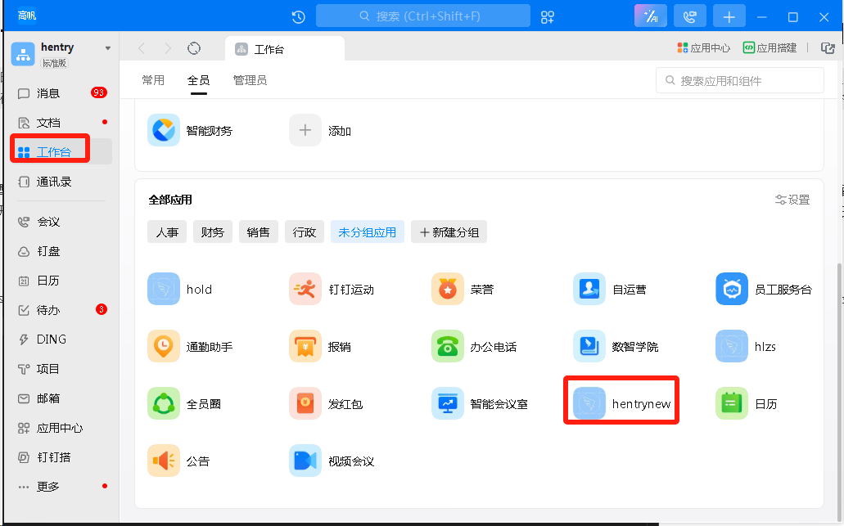Open the hlzs app
The width and height of the screenshot is (844, 526).
point(732,346)
